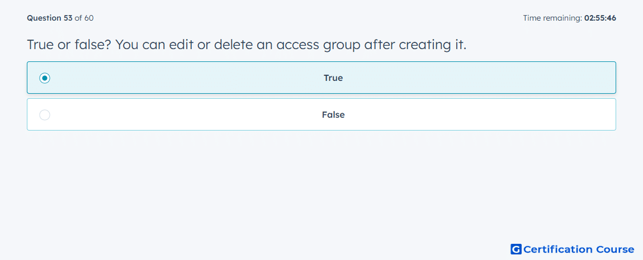Click the empty circle beside False
The image size is (643, 260).
(x=45, y=115)
